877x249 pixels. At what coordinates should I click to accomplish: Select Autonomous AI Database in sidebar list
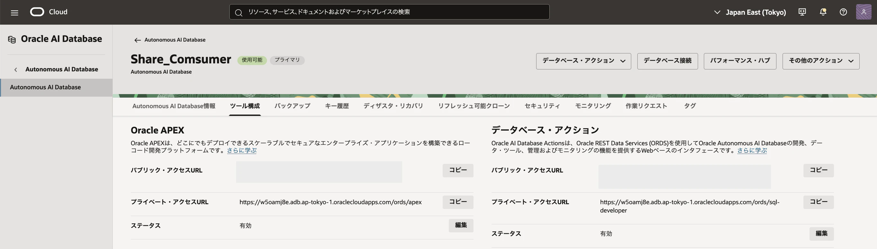pos(56,87)
